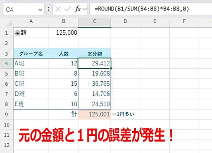Click cell C班
This screenshot has width=212, height=153.
click(31, 84)
